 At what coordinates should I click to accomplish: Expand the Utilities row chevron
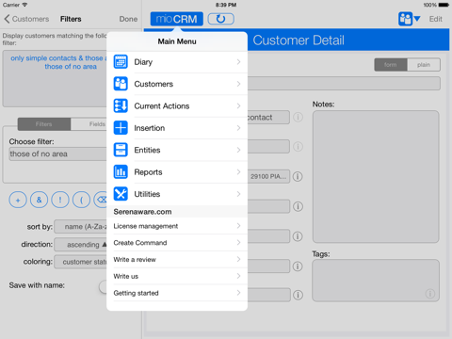pos(238,194)
